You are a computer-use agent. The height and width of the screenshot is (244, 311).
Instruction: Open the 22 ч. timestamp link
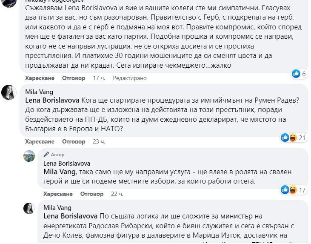coord(117,194)
